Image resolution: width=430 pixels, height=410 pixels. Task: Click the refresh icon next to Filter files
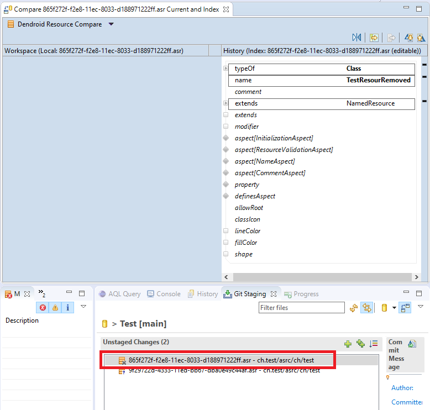click(354, 308)
